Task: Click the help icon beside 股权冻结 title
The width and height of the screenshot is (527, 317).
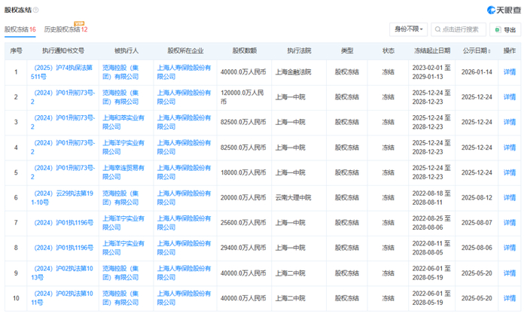Action: point(36,10)
